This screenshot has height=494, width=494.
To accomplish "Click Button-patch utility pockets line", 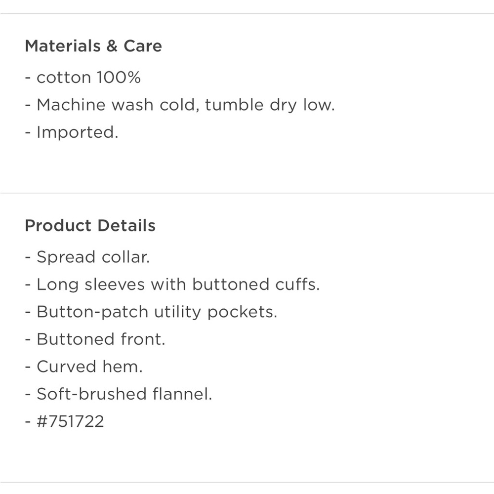I will [x=151, y=312].
